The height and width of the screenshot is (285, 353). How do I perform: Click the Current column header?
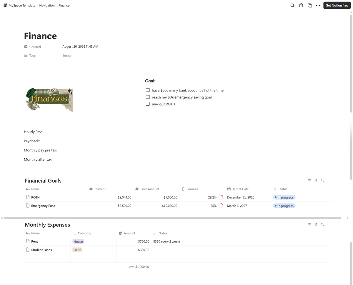(110, 189)
